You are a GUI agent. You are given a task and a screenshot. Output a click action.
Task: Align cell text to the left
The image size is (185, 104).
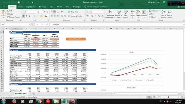(52, 16)
